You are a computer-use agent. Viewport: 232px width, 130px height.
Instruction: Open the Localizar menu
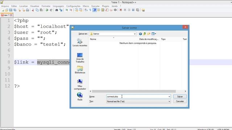pyautogui.click(x=24, y=6)
